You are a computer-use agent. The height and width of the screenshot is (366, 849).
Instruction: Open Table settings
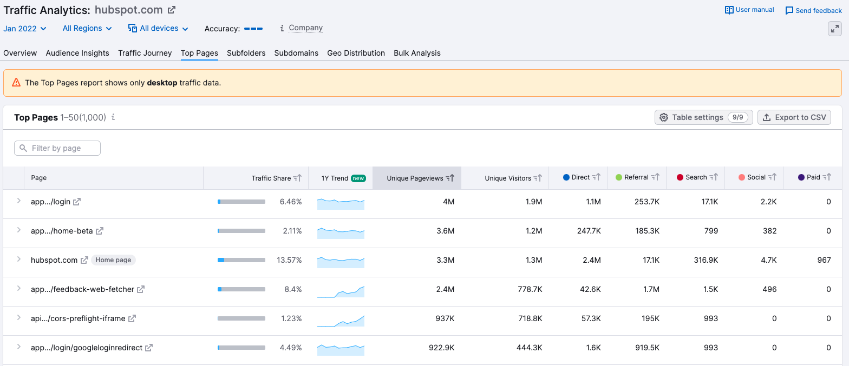point(704,117)
